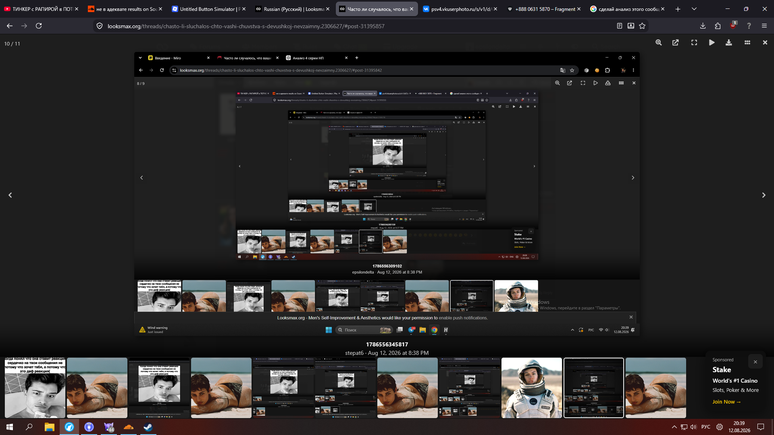774x435 pixels.
Task: Expand the list all tabs dropdown
Action: [694, 9]
